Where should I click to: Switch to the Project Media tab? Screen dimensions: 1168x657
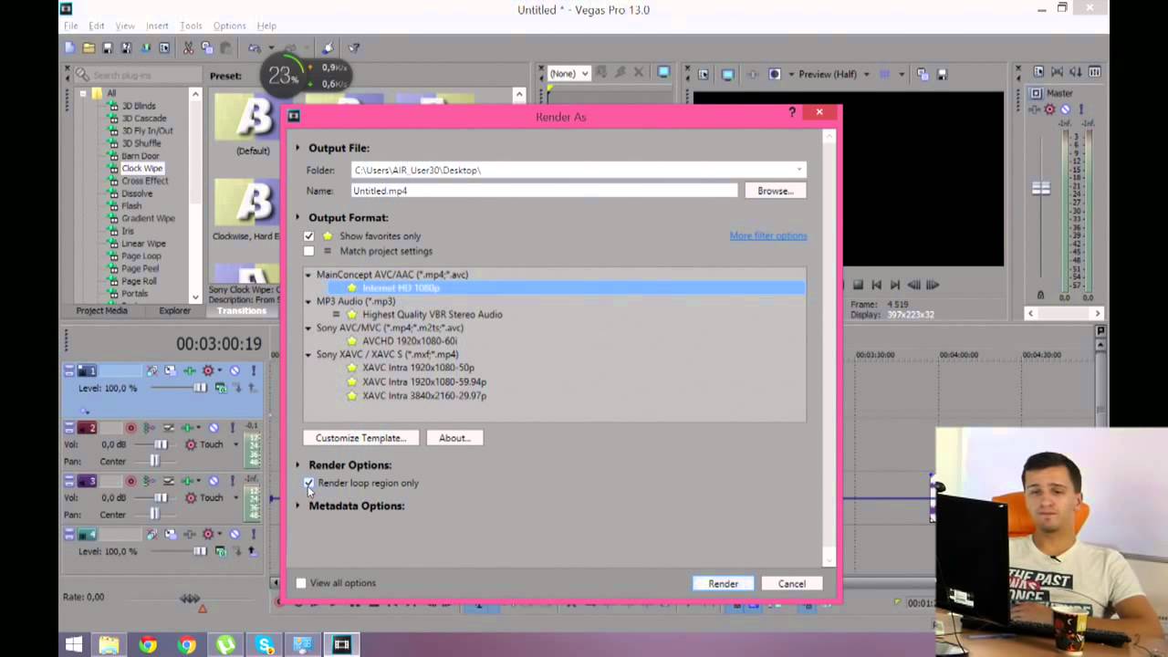101,310
